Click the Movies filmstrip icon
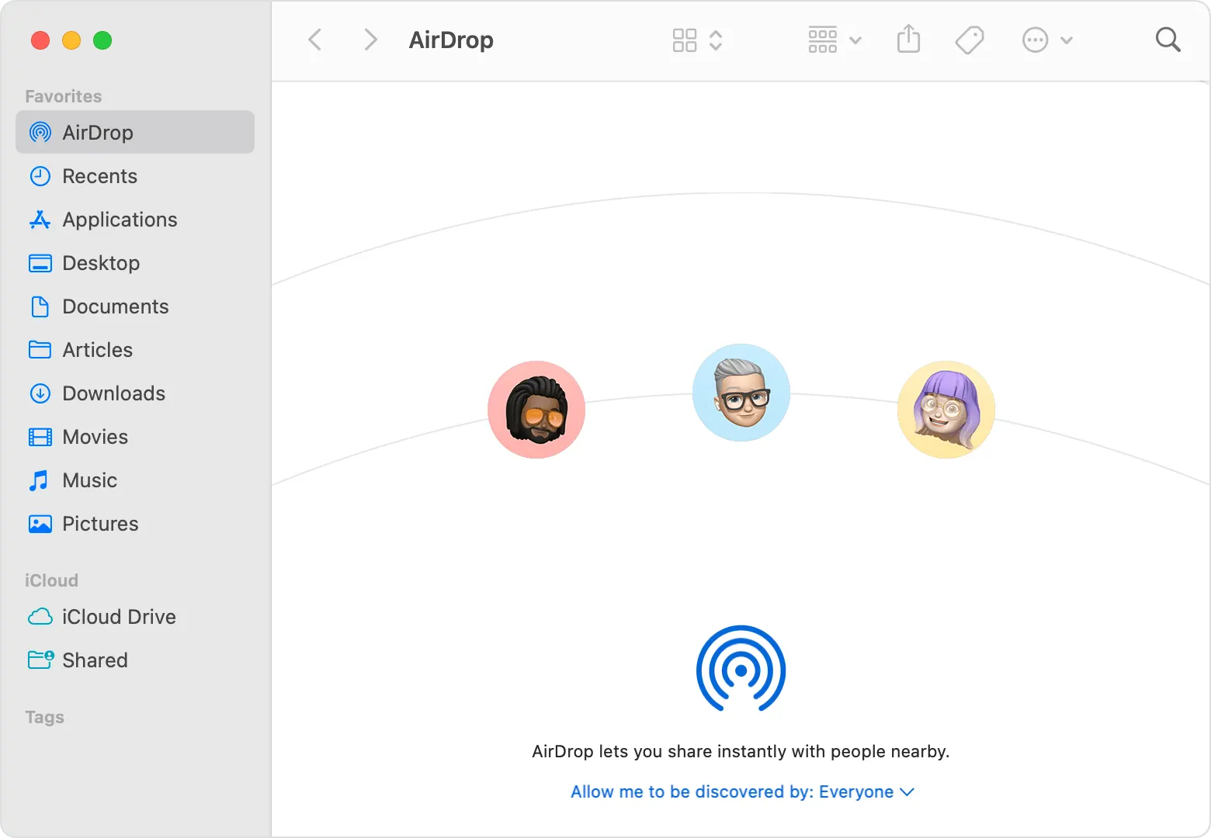 click(x=40, y=437)
